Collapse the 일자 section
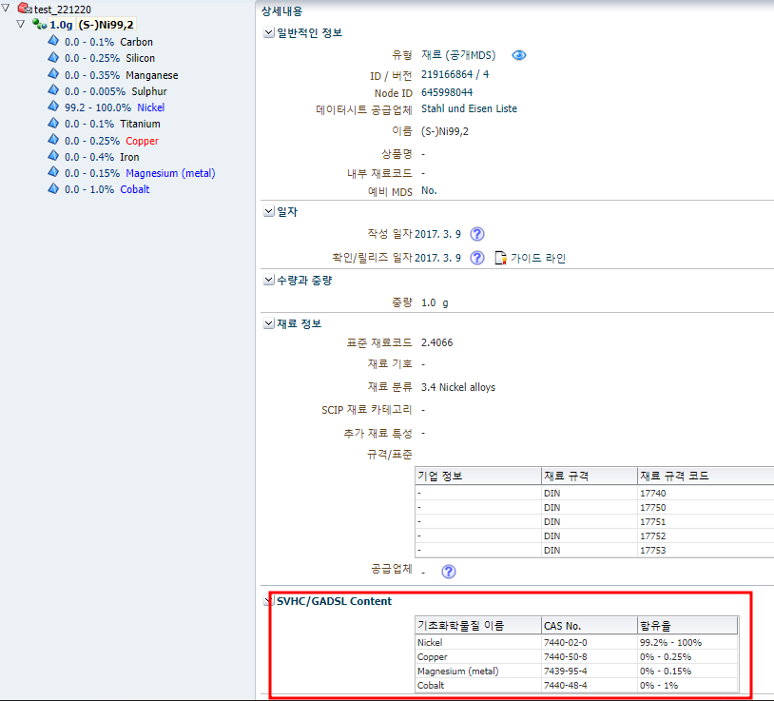This screenshot has height=701, width=774. (x=268, y=211)
